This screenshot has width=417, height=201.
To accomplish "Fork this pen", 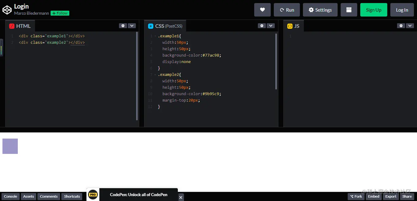I will [x=356, y=196].
